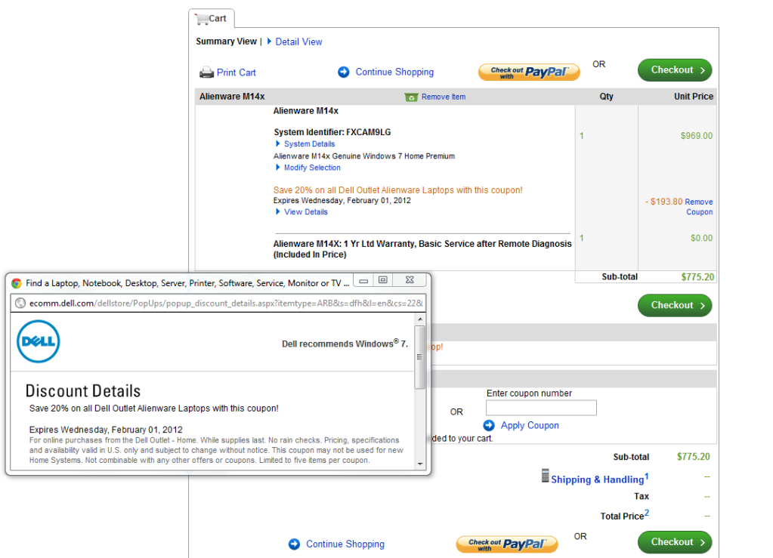This screenshot has height=558, width=773.
Task: Click the blue arrow icon beside top Continue Shopping
Action: click(344, 72)
